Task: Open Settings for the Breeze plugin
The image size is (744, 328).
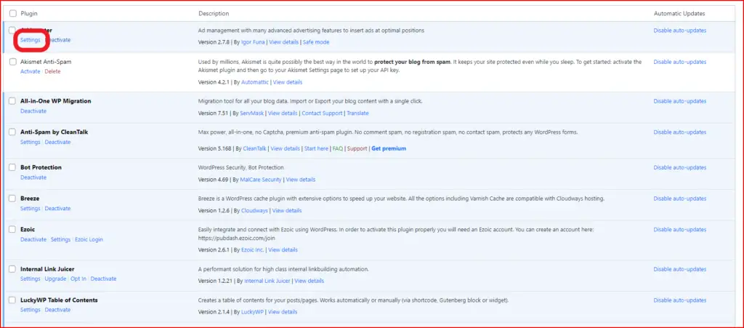Action: tap(31, 209)
